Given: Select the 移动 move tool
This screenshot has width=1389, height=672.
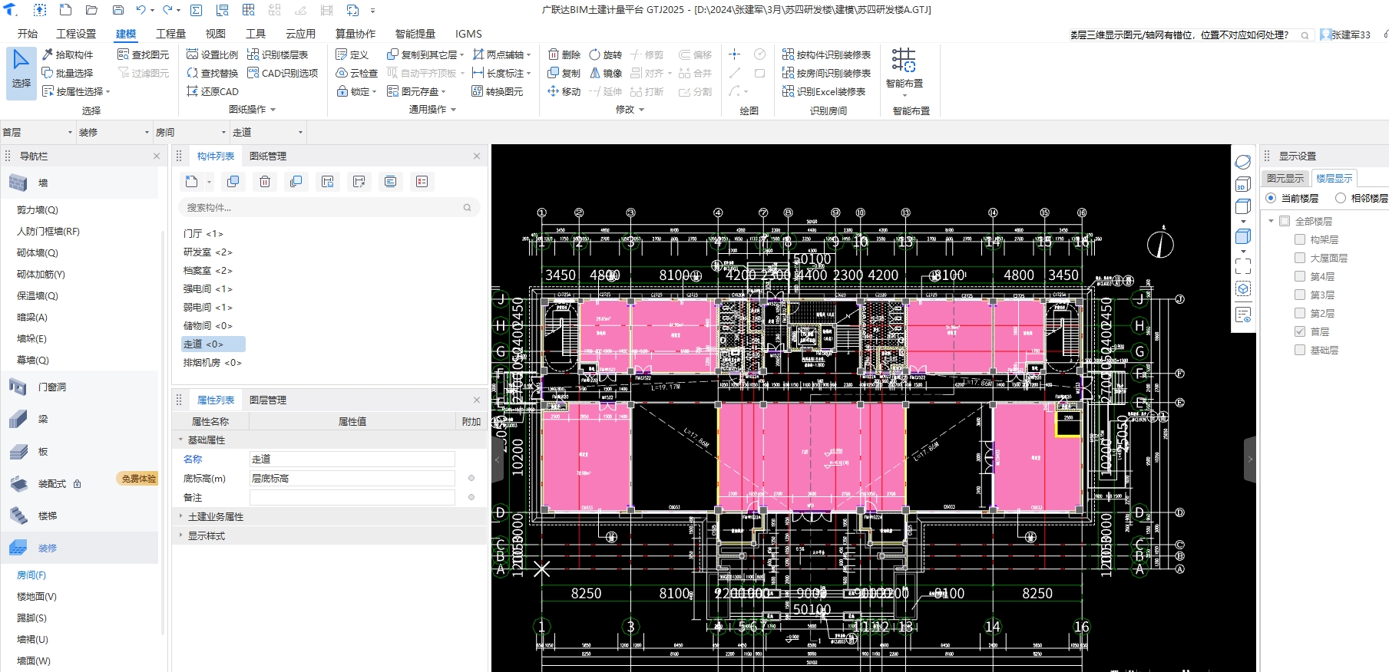Looking at the screenshot, I should [564, 91].
